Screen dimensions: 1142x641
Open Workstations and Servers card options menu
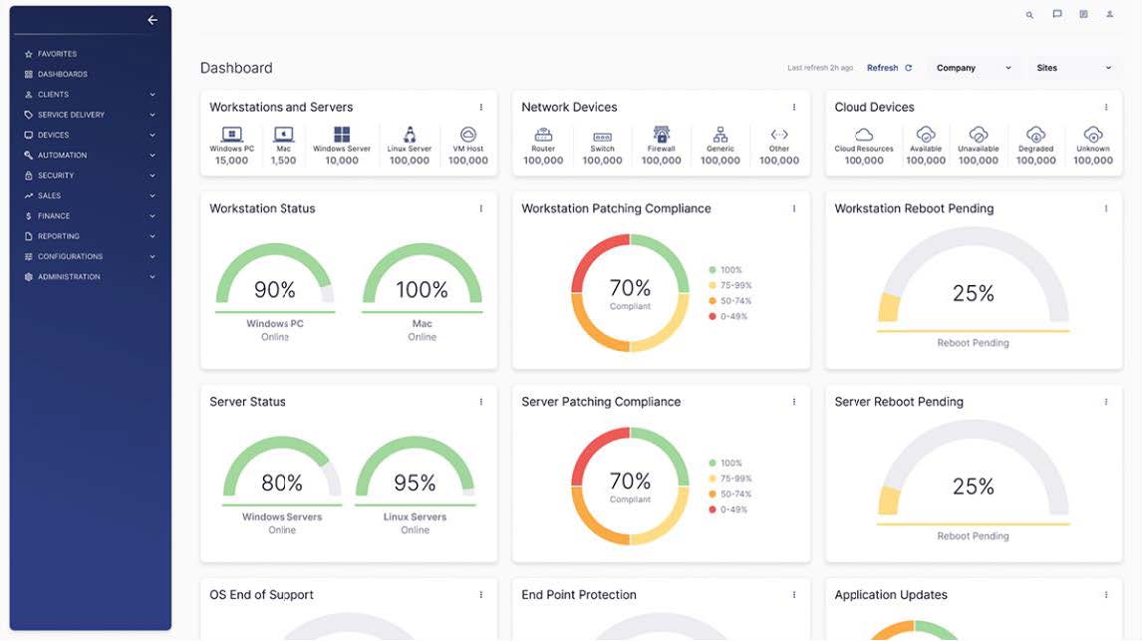[x=480, y=107]
